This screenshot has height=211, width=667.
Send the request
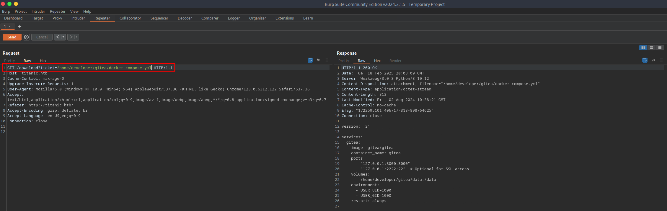click(x=12, y=37)
